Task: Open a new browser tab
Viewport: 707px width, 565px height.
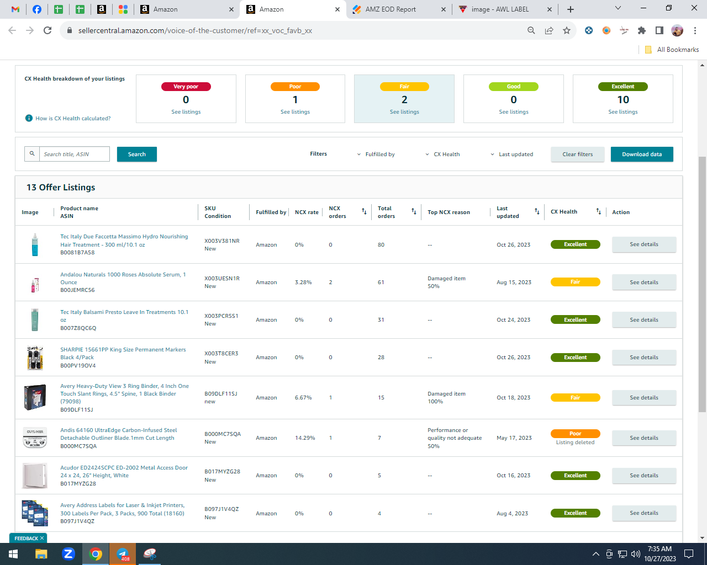Action: pyautogui.click(x=571, y=9)
